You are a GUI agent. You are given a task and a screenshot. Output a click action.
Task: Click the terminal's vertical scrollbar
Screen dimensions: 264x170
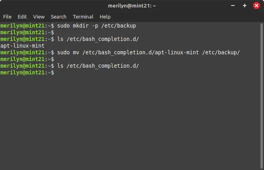(x=261, y=96)
